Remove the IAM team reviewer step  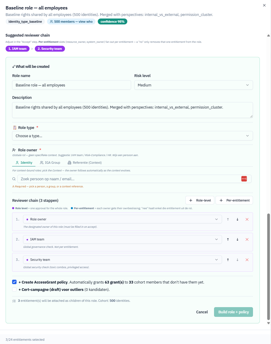247,239
